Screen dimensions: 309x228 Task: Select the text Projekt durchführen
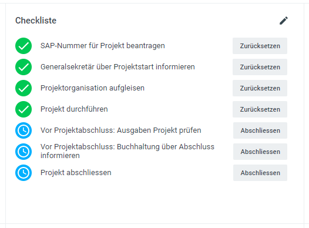[74, 109]
